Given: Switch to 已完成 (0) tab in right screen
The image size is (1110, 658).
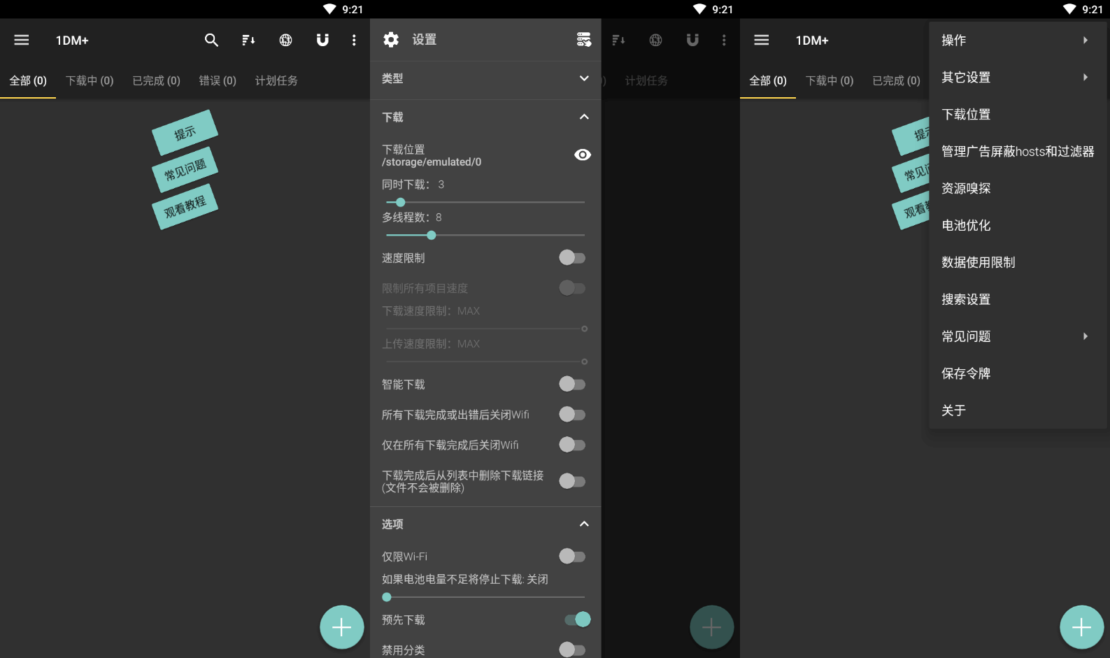Looking at the screenshot, I should click(x=897, y=80).
